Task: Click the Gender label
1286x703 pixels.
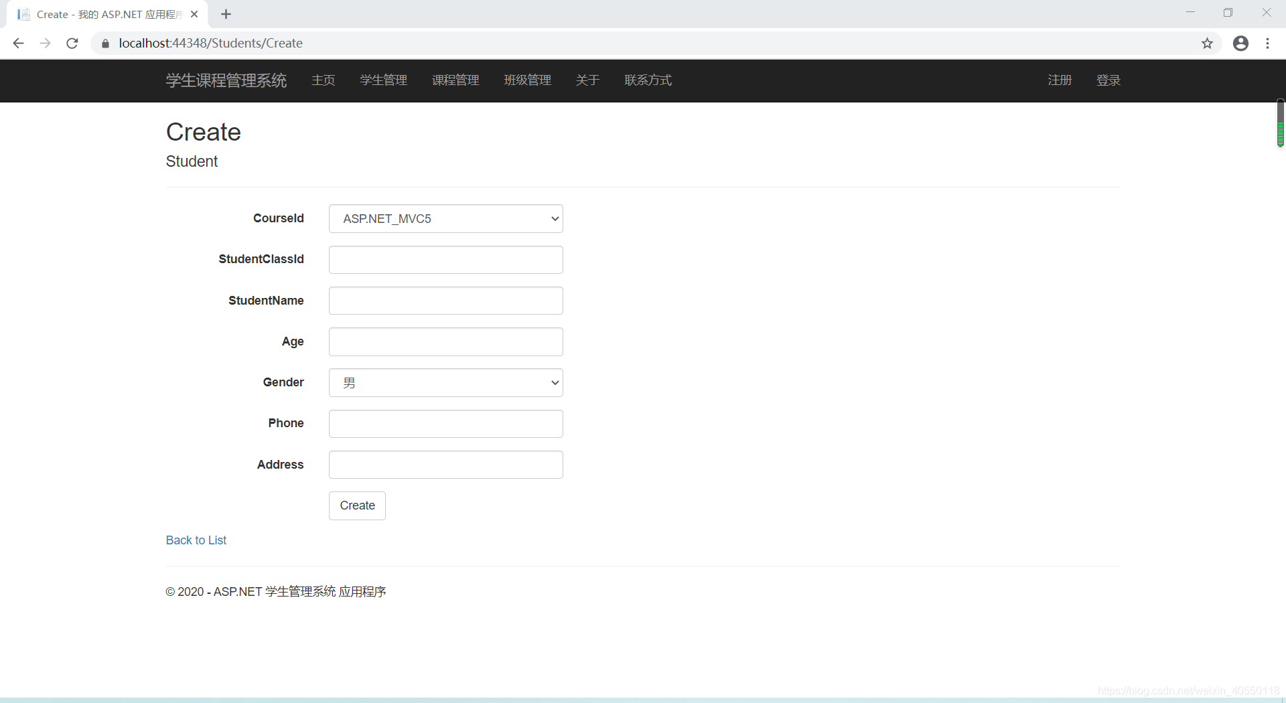Action: (x=283, y=382)
